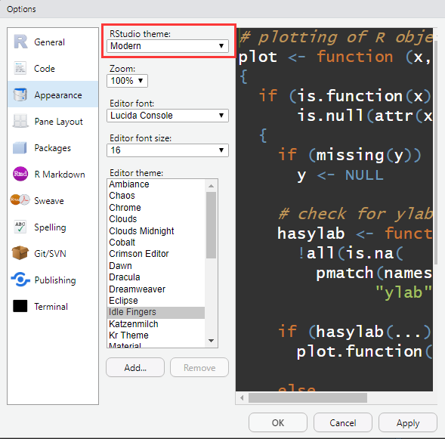Select Dreamweaver editor theme
445x439 pixels.
click(156, 289)
